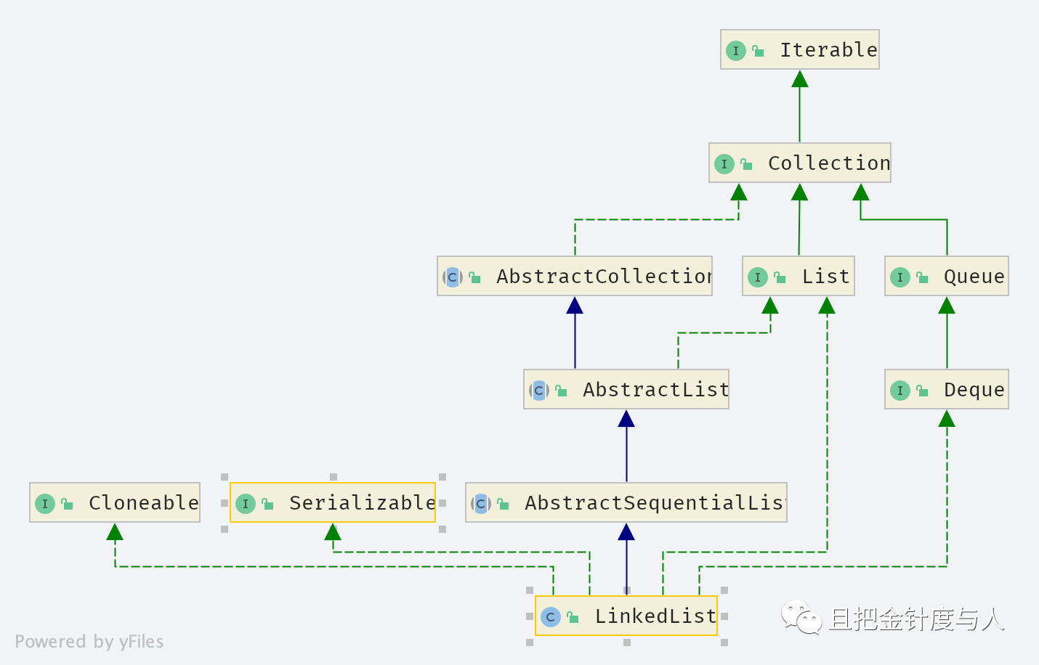Select the Iterable interface node
1039x665 pixels.
coord(800,49)
